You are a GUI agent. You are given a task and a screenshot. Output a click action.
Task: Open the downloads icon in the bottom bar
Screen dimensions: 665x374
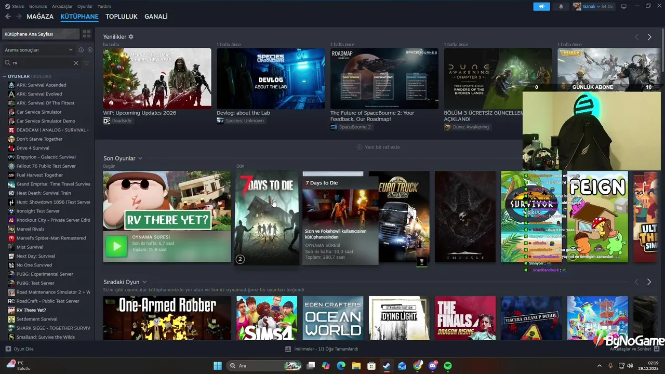pyautogui.click(x=288, y=349)
